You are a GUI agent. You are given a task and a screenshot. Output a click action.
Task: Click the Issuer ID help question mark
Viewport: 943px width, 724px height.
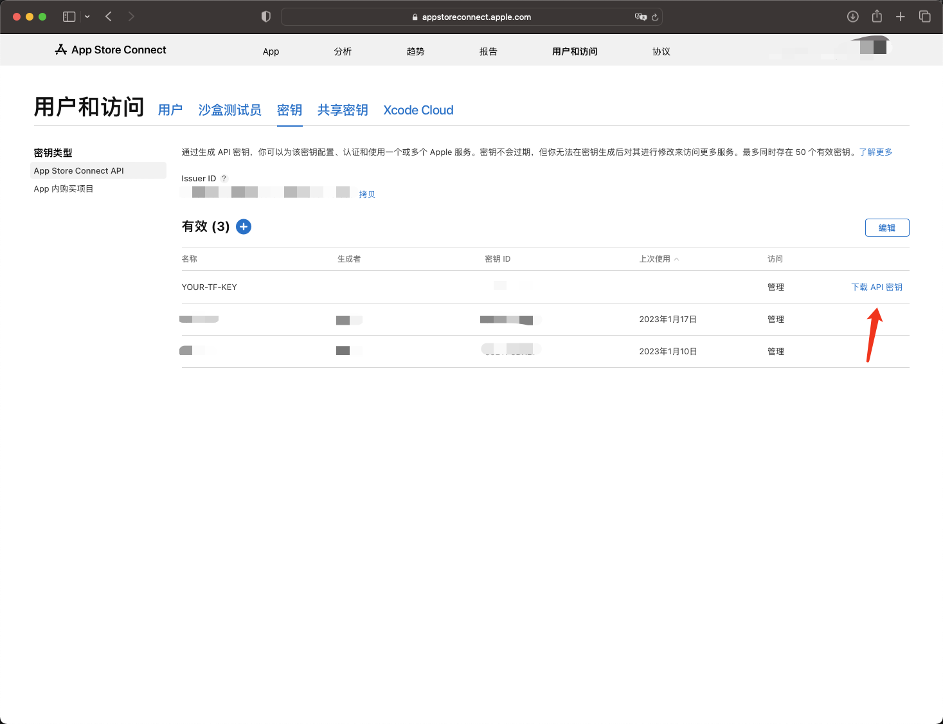[224, 179]
